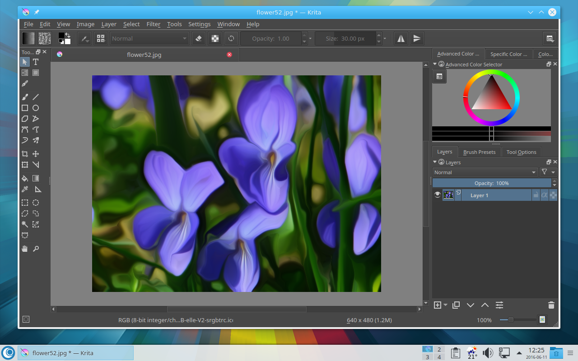578x361 pixels.
Task: Open the Normal blending mode dropdown in toolbar
Action: point(149,39)
